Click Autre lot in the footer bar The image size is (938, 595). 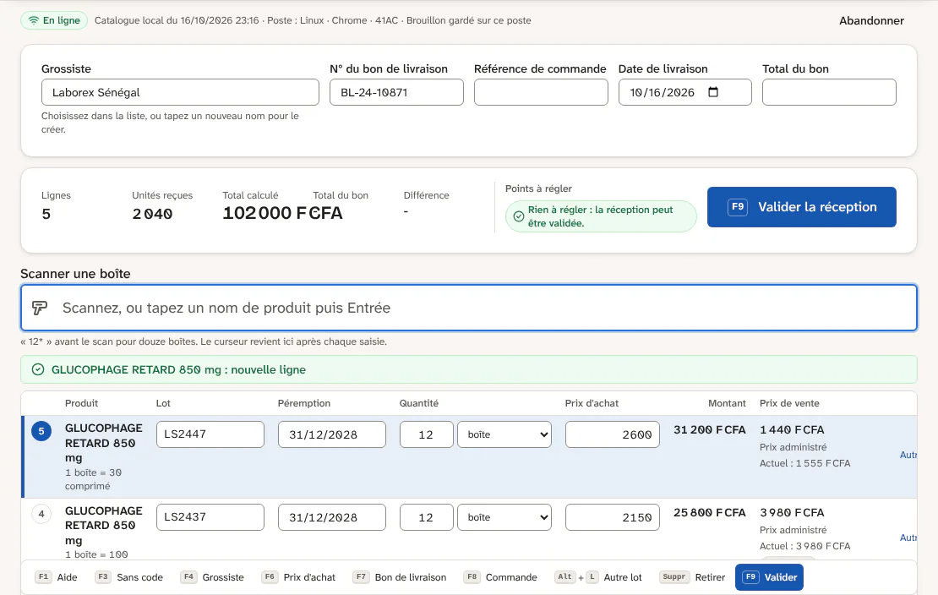(x=598, y=577)
